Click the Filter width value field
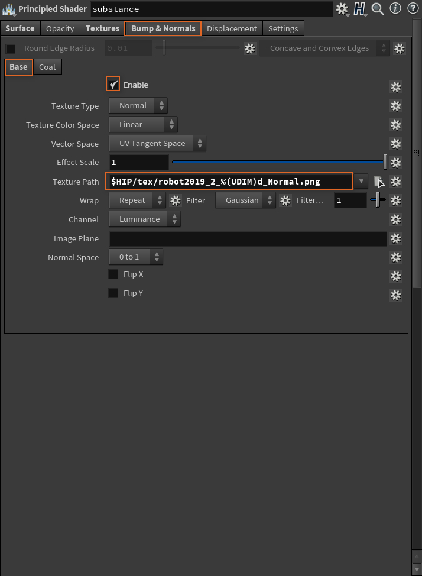Image resolution: width=422 pixels, height=576 pixels. pos(350,200)
